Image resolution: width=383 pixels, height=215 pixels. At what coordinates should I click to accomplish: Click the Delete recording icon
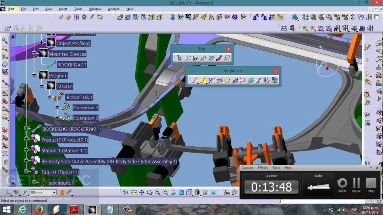[x=342, y=185]
